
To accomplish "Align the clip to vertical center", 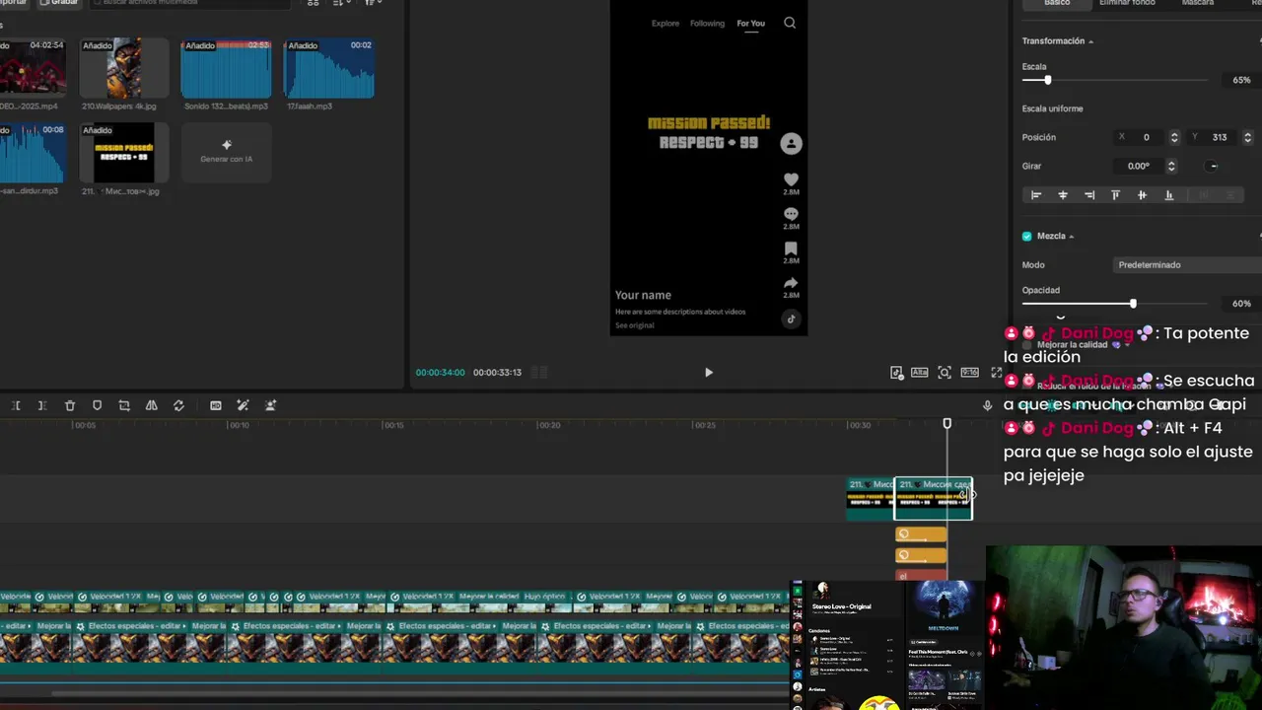I will click(x=1142, y=195).
